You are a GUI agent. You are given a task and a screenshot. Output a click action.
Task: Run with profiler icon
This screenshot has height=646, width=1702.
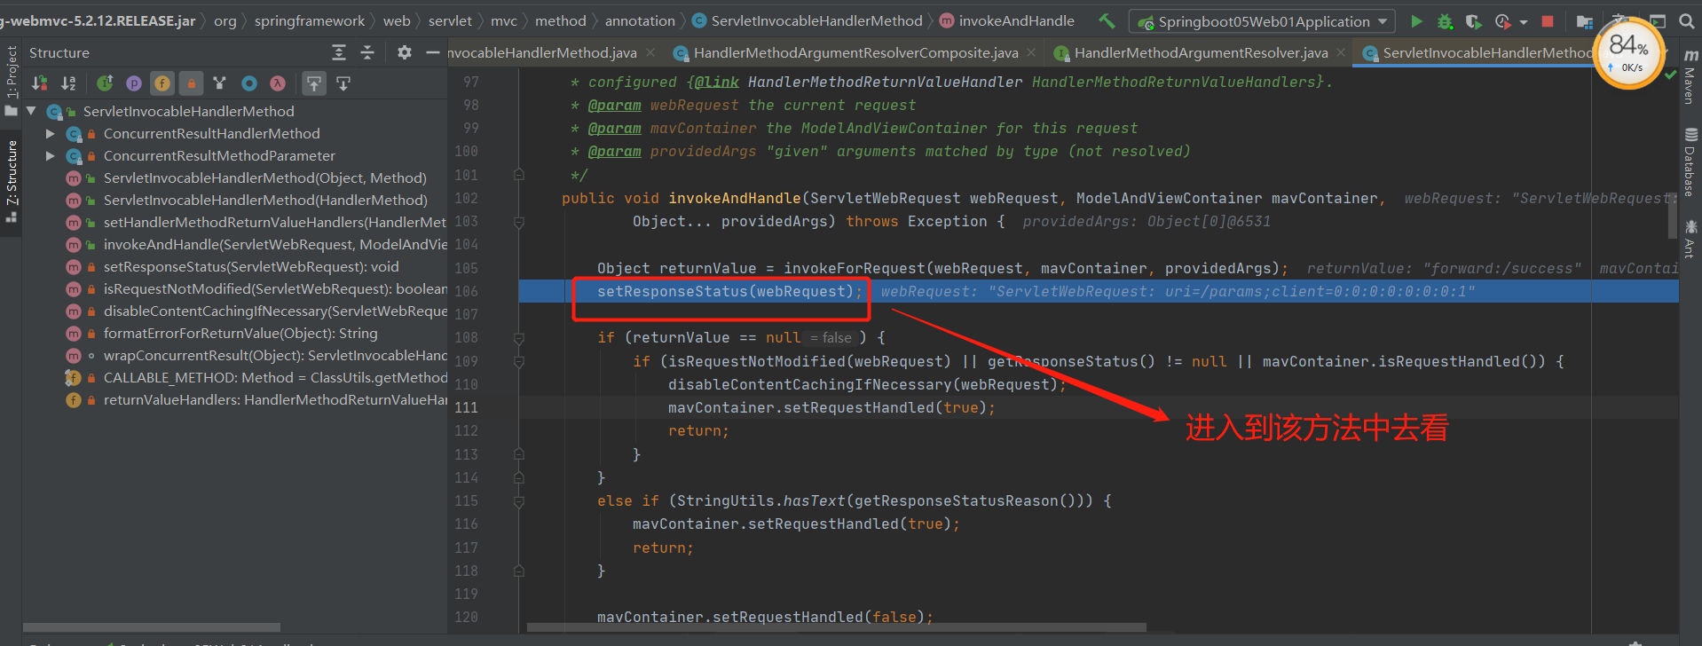[1502, 21]
